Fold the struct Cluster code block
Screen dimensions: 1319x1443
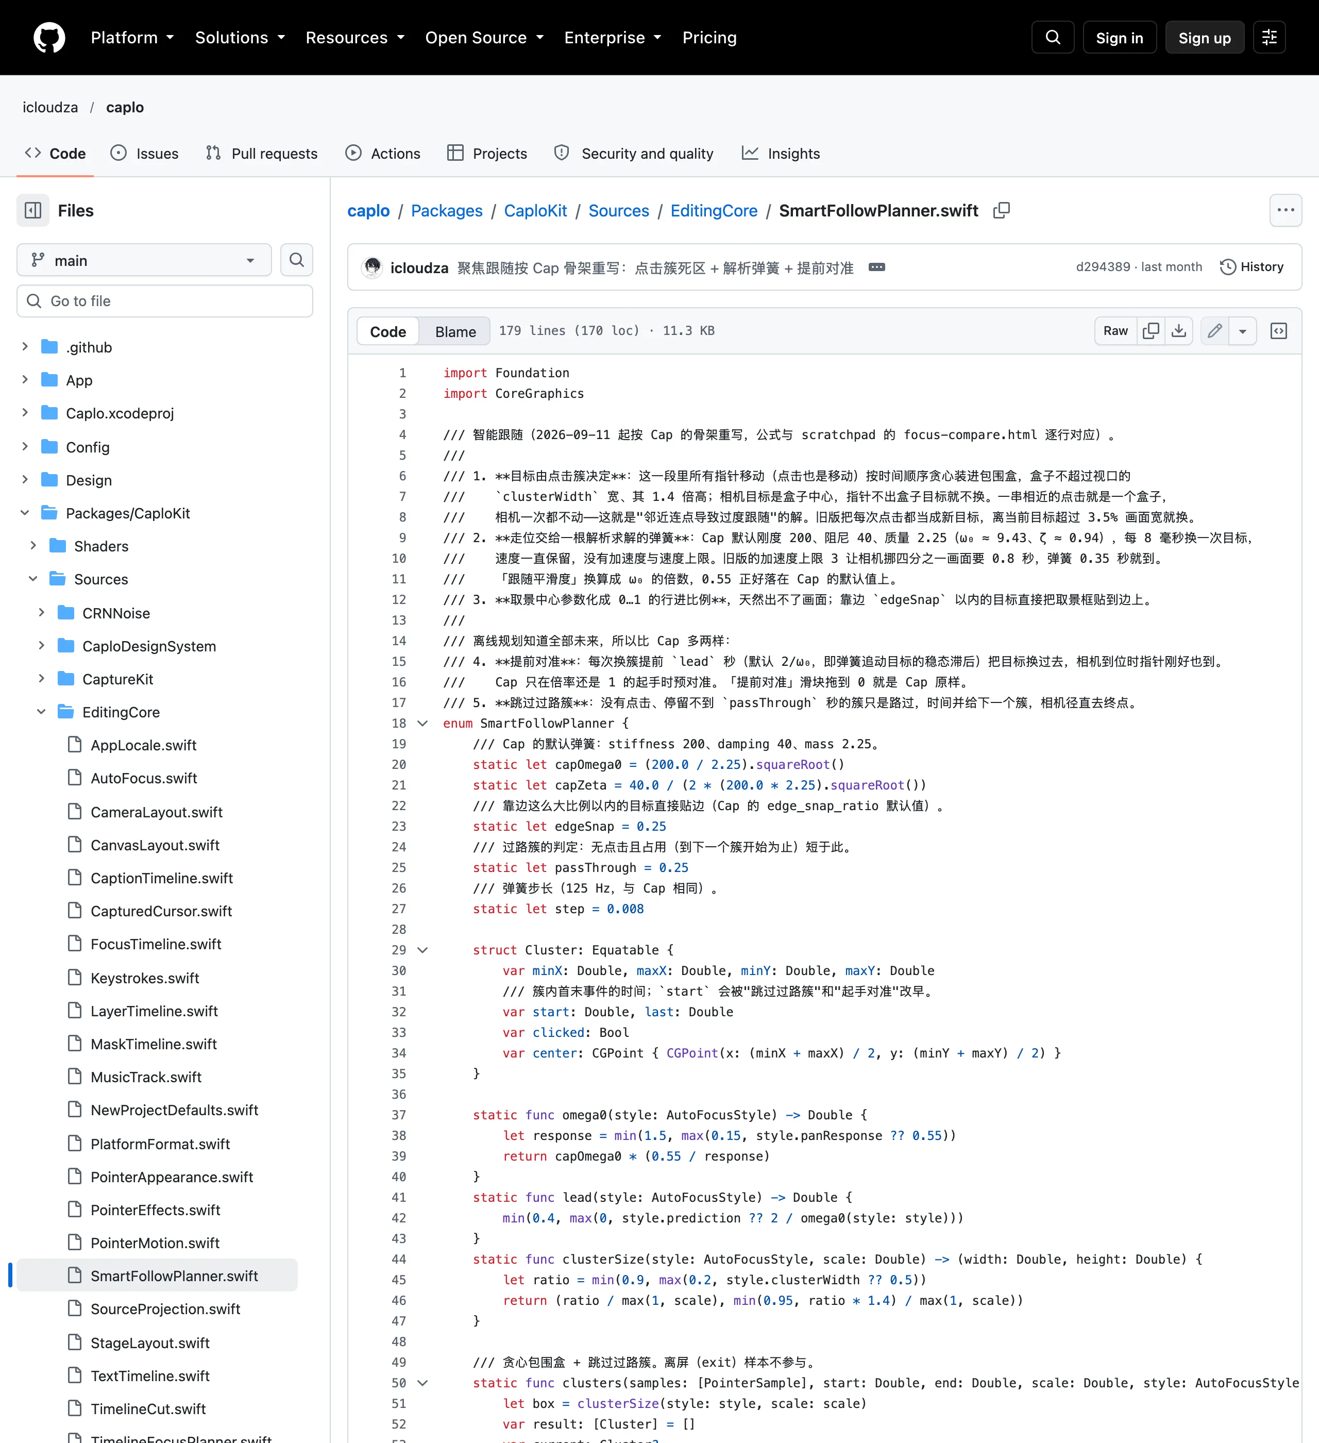(422, 950)
